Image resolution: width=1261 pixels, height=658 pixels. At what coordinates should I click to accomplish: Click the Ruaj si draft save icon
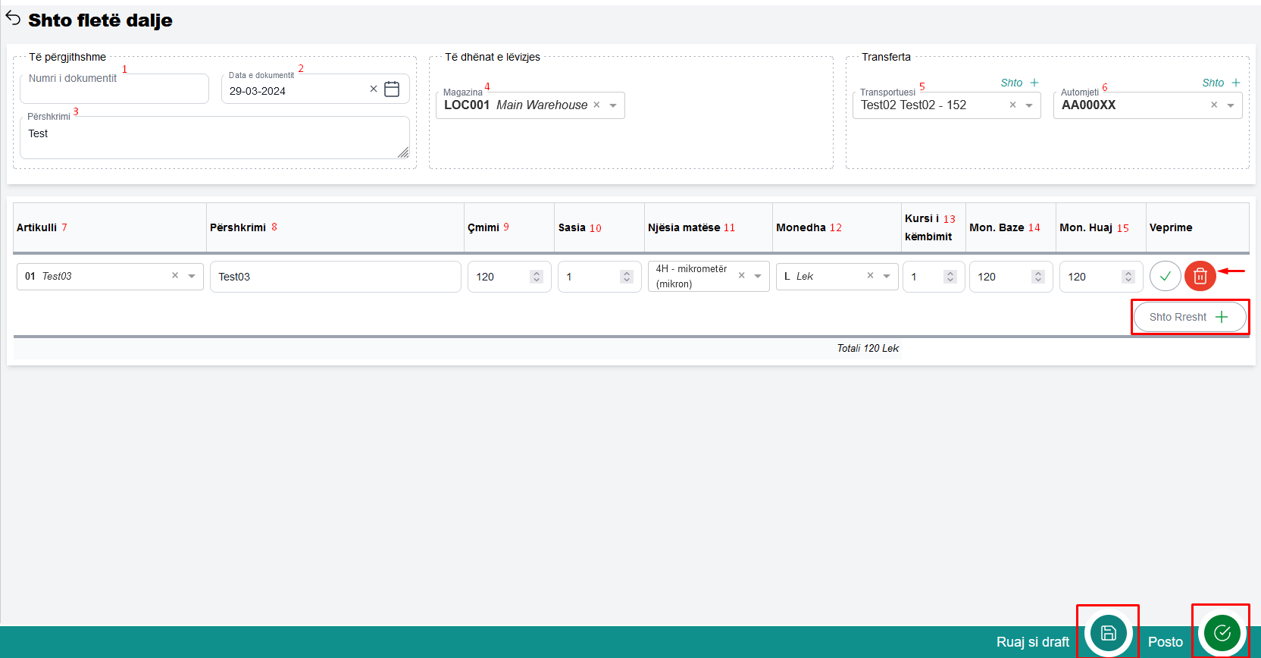(x=1108, y=633)
